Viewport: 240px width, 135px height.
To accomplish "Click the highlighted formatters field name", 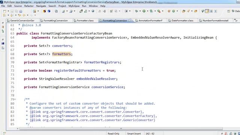I will (x=61, y=54).
